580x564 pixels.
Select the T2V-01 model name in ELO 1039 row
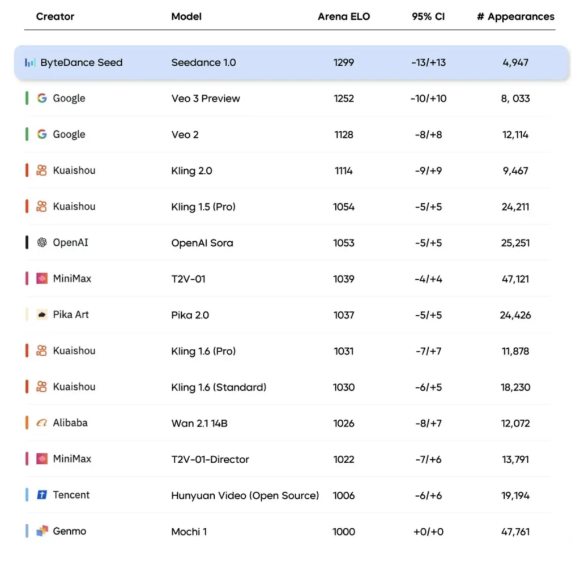click(x=188, y=279)
